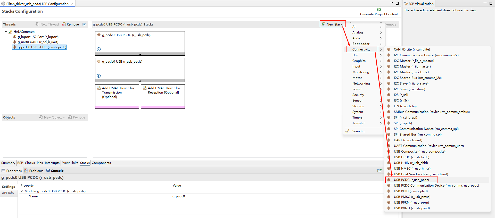Remove the selected thread

pyautogui.click(x=70, y=24)
